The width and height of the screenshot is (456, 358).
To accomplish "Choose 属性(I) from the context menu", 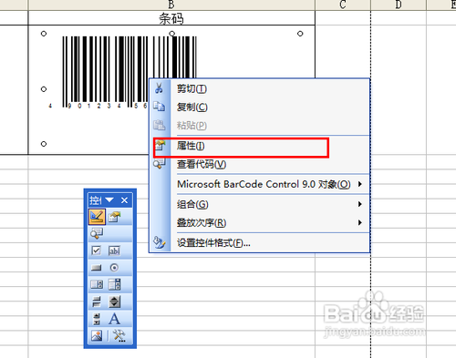I will [x=259, y=146].
